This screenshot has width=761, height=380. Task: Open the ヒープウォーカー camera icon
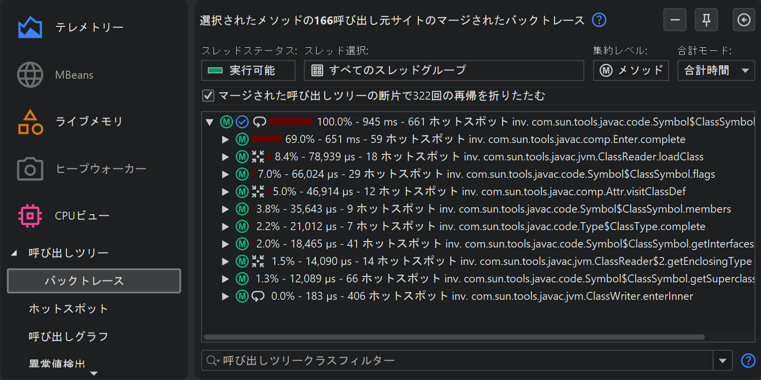click(x=30, y=169)
